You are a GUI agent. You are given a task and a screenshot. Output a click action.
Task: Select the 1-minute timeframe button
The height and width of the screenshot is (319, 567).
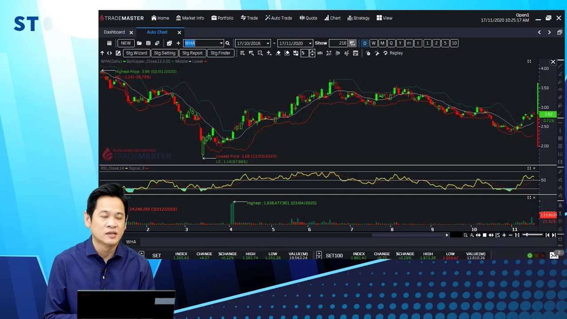(x=427, y=43)
